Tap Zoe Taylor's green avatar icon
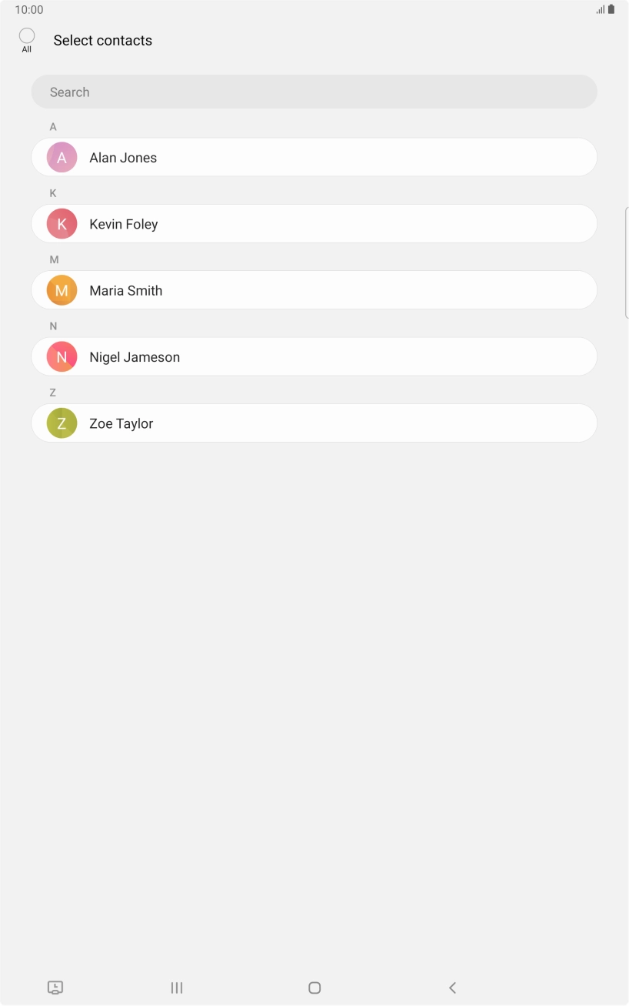The image size is (629, 1006). (62, 423)
